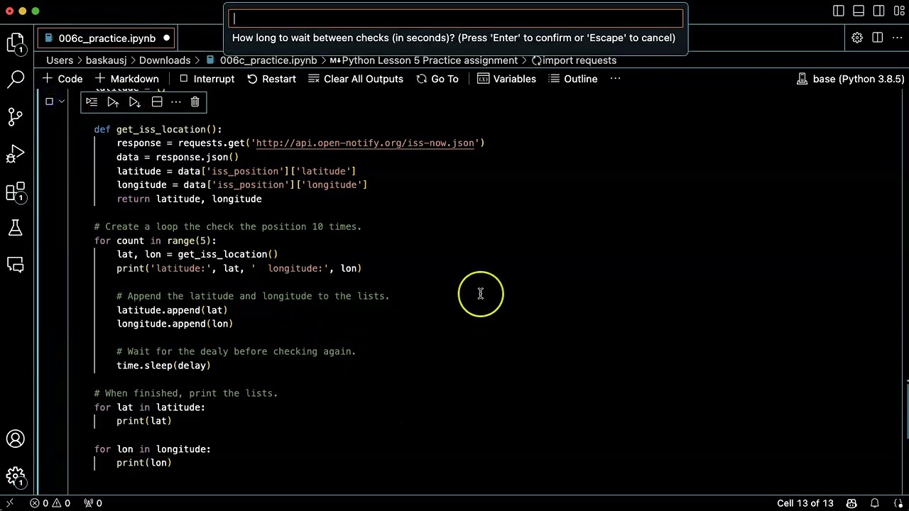Toggle the secondary side bar visibility

(x=879, y=11)
